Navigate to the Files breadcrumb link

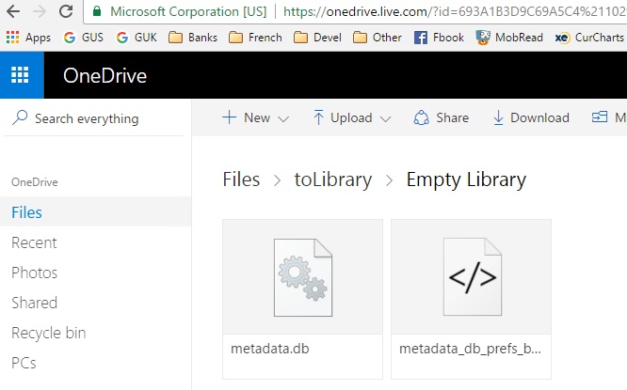coord(241,179)
